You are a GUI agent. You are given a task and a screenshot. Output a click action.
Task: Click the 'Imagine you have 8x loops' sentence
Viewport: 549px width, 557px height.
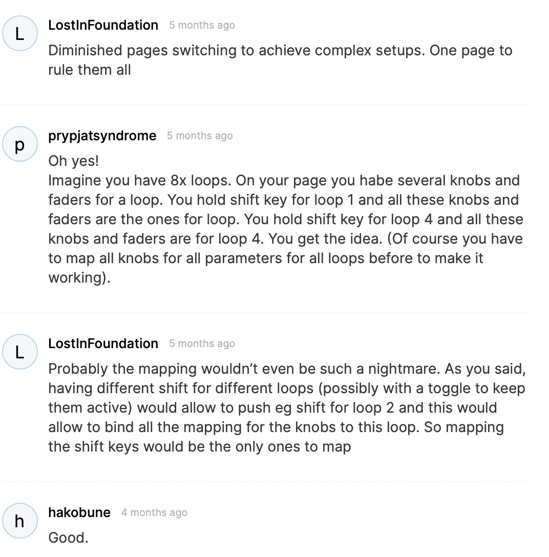140,180
